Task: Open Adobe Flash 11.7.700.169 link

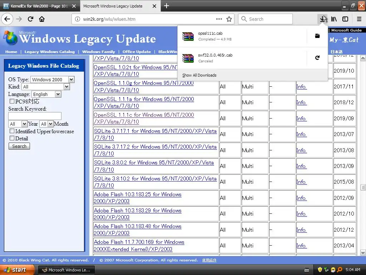Action: click(x=139, y=246)
